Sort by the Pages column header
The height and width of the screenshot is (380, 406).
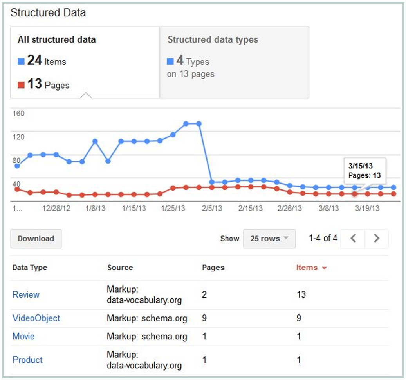point(213,268)
